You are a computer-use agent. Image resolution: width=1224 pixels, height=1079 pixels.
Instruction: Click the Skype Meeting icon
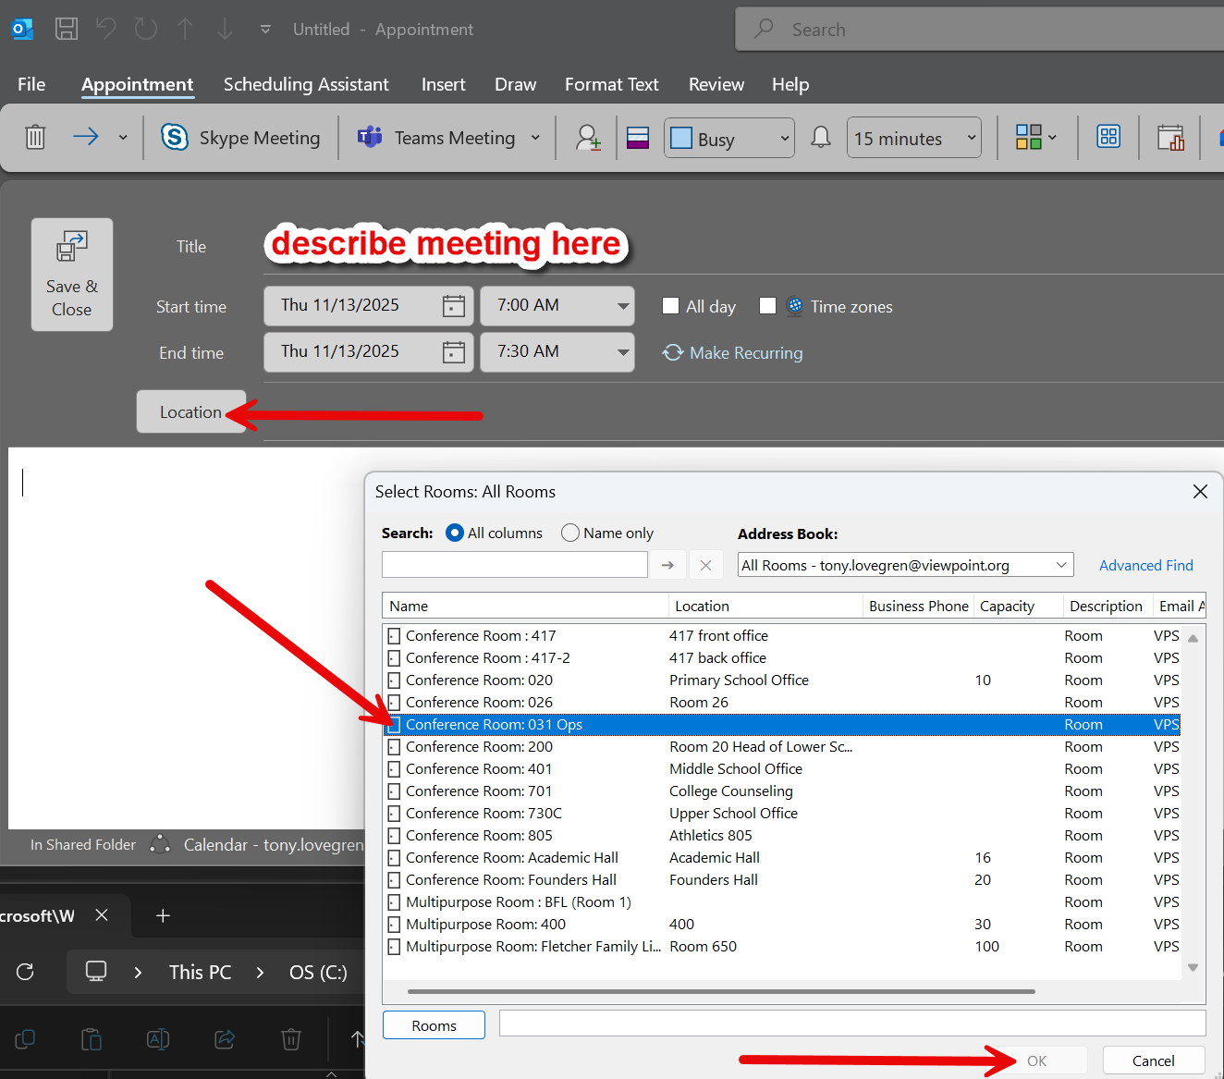(x=175, y=138)
